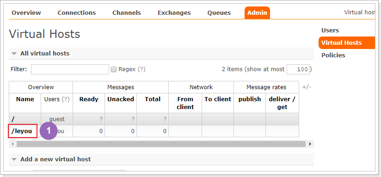Image resolution: width=381 pixels, height=177 pixels.
Task: Expand the Add a new virtual host section
Action: [55, 159]
